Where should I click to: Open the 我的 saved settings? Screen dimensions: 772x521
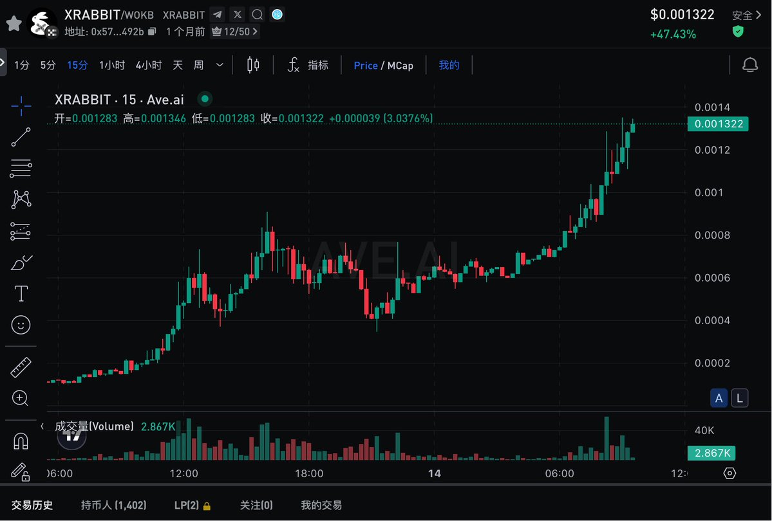point(449,65)
